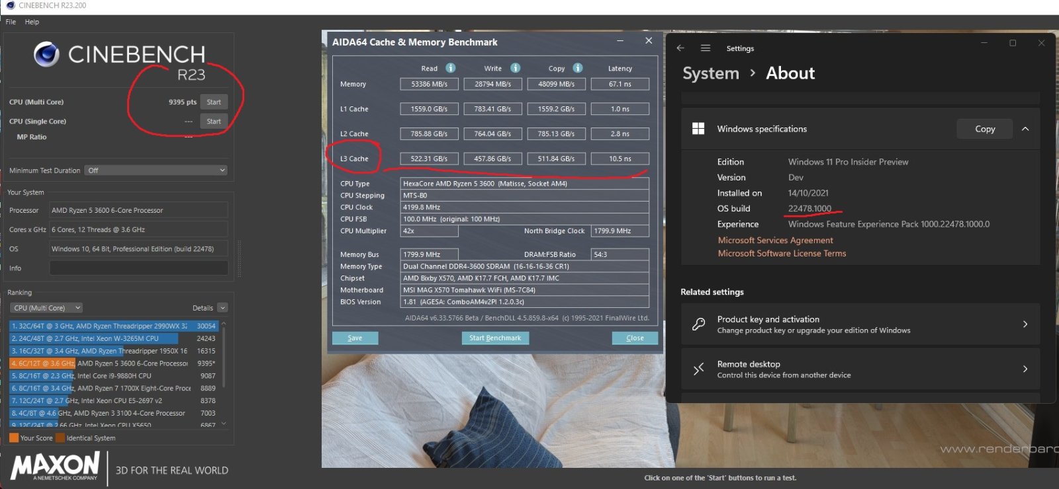The image size is (1059, 489).
Task: Click the Remote desktop icon
Action: [698, 369]
